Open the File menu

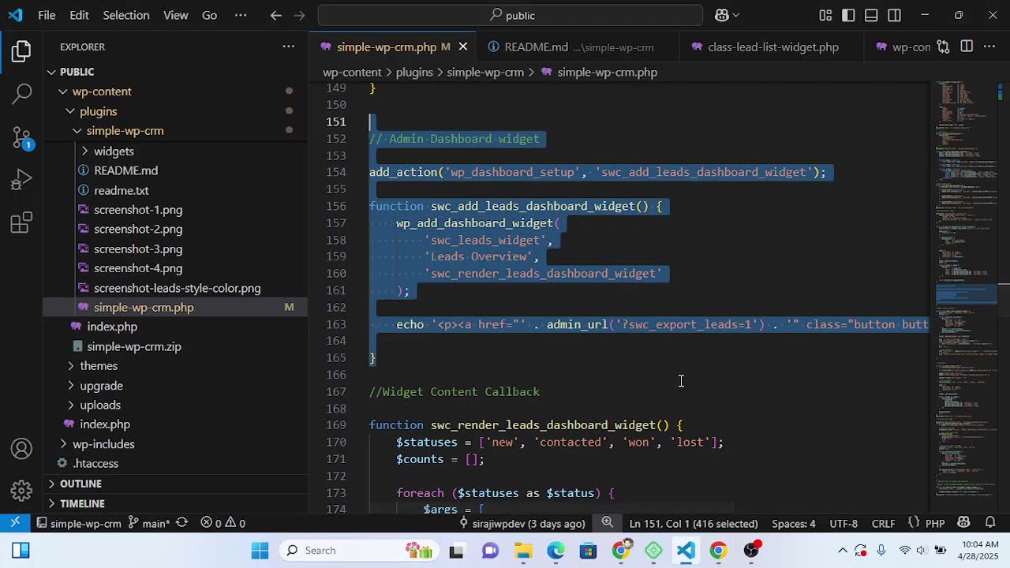click(47, 15)
